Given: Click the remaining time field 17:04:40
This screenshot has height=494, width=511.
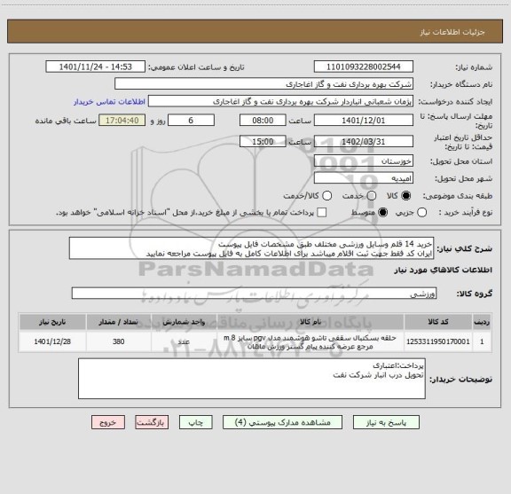Looking at the screenshot, I should (122, 121).
